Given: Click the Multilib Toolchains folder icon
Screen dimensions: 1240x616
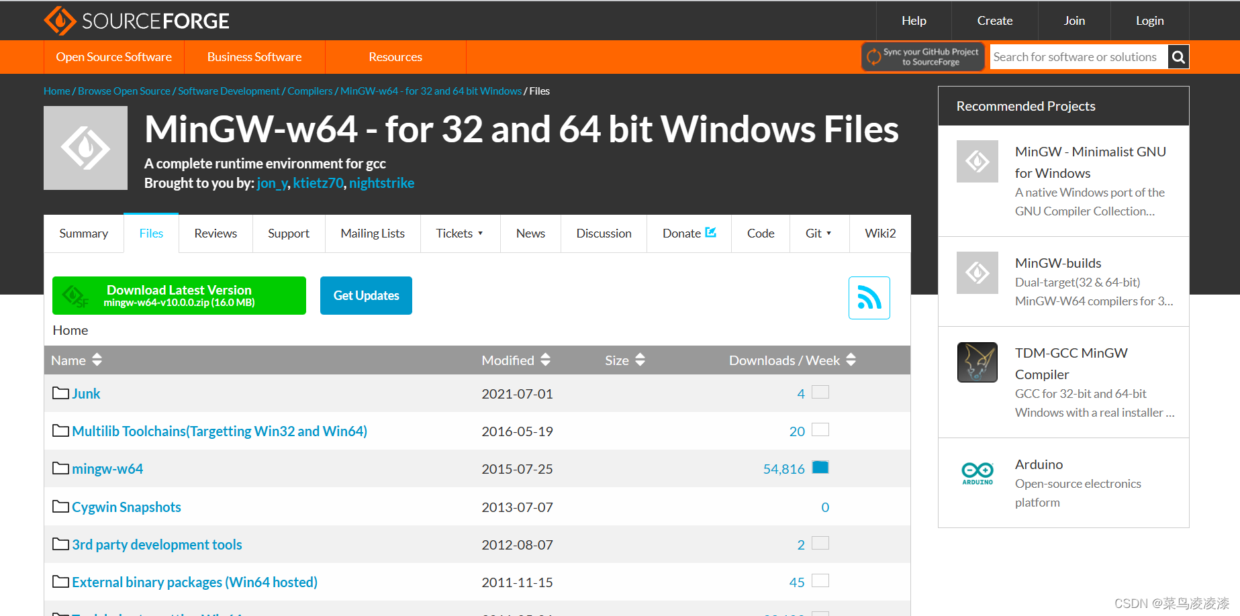Looking at the screenshot, I should pyautogui.click(x=61, y=431).
